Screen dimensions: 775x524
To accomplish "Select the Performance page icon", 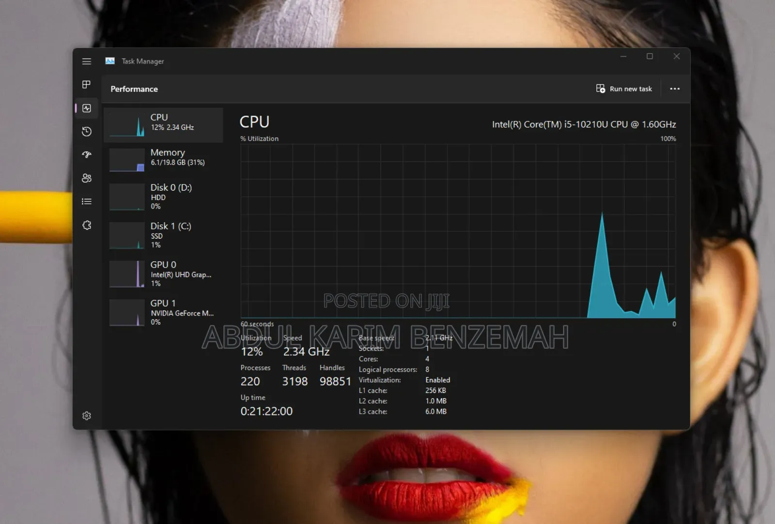I will [x=87, y=108].
